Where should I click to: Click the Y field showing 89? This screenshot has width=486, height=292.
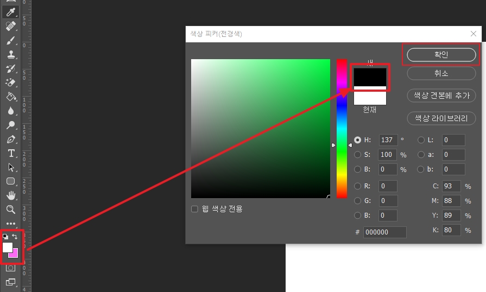(451, 215)
